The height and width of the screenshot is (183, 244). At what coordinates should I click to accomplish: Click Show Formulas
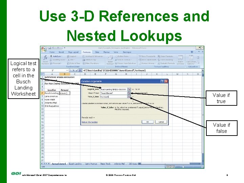click(165, 56)
